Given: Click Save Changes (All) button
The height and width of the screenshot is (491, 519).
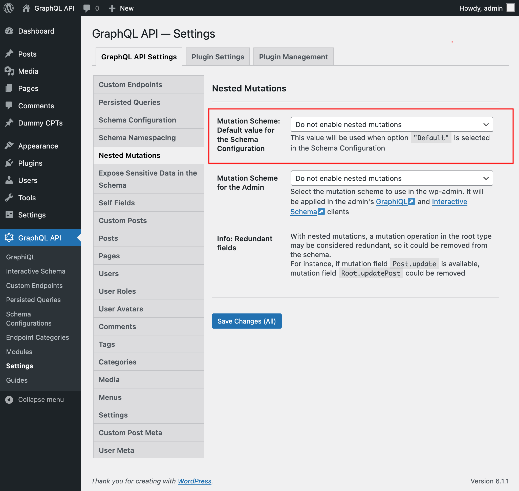Looking at the screenshot, I should point(247,321).
